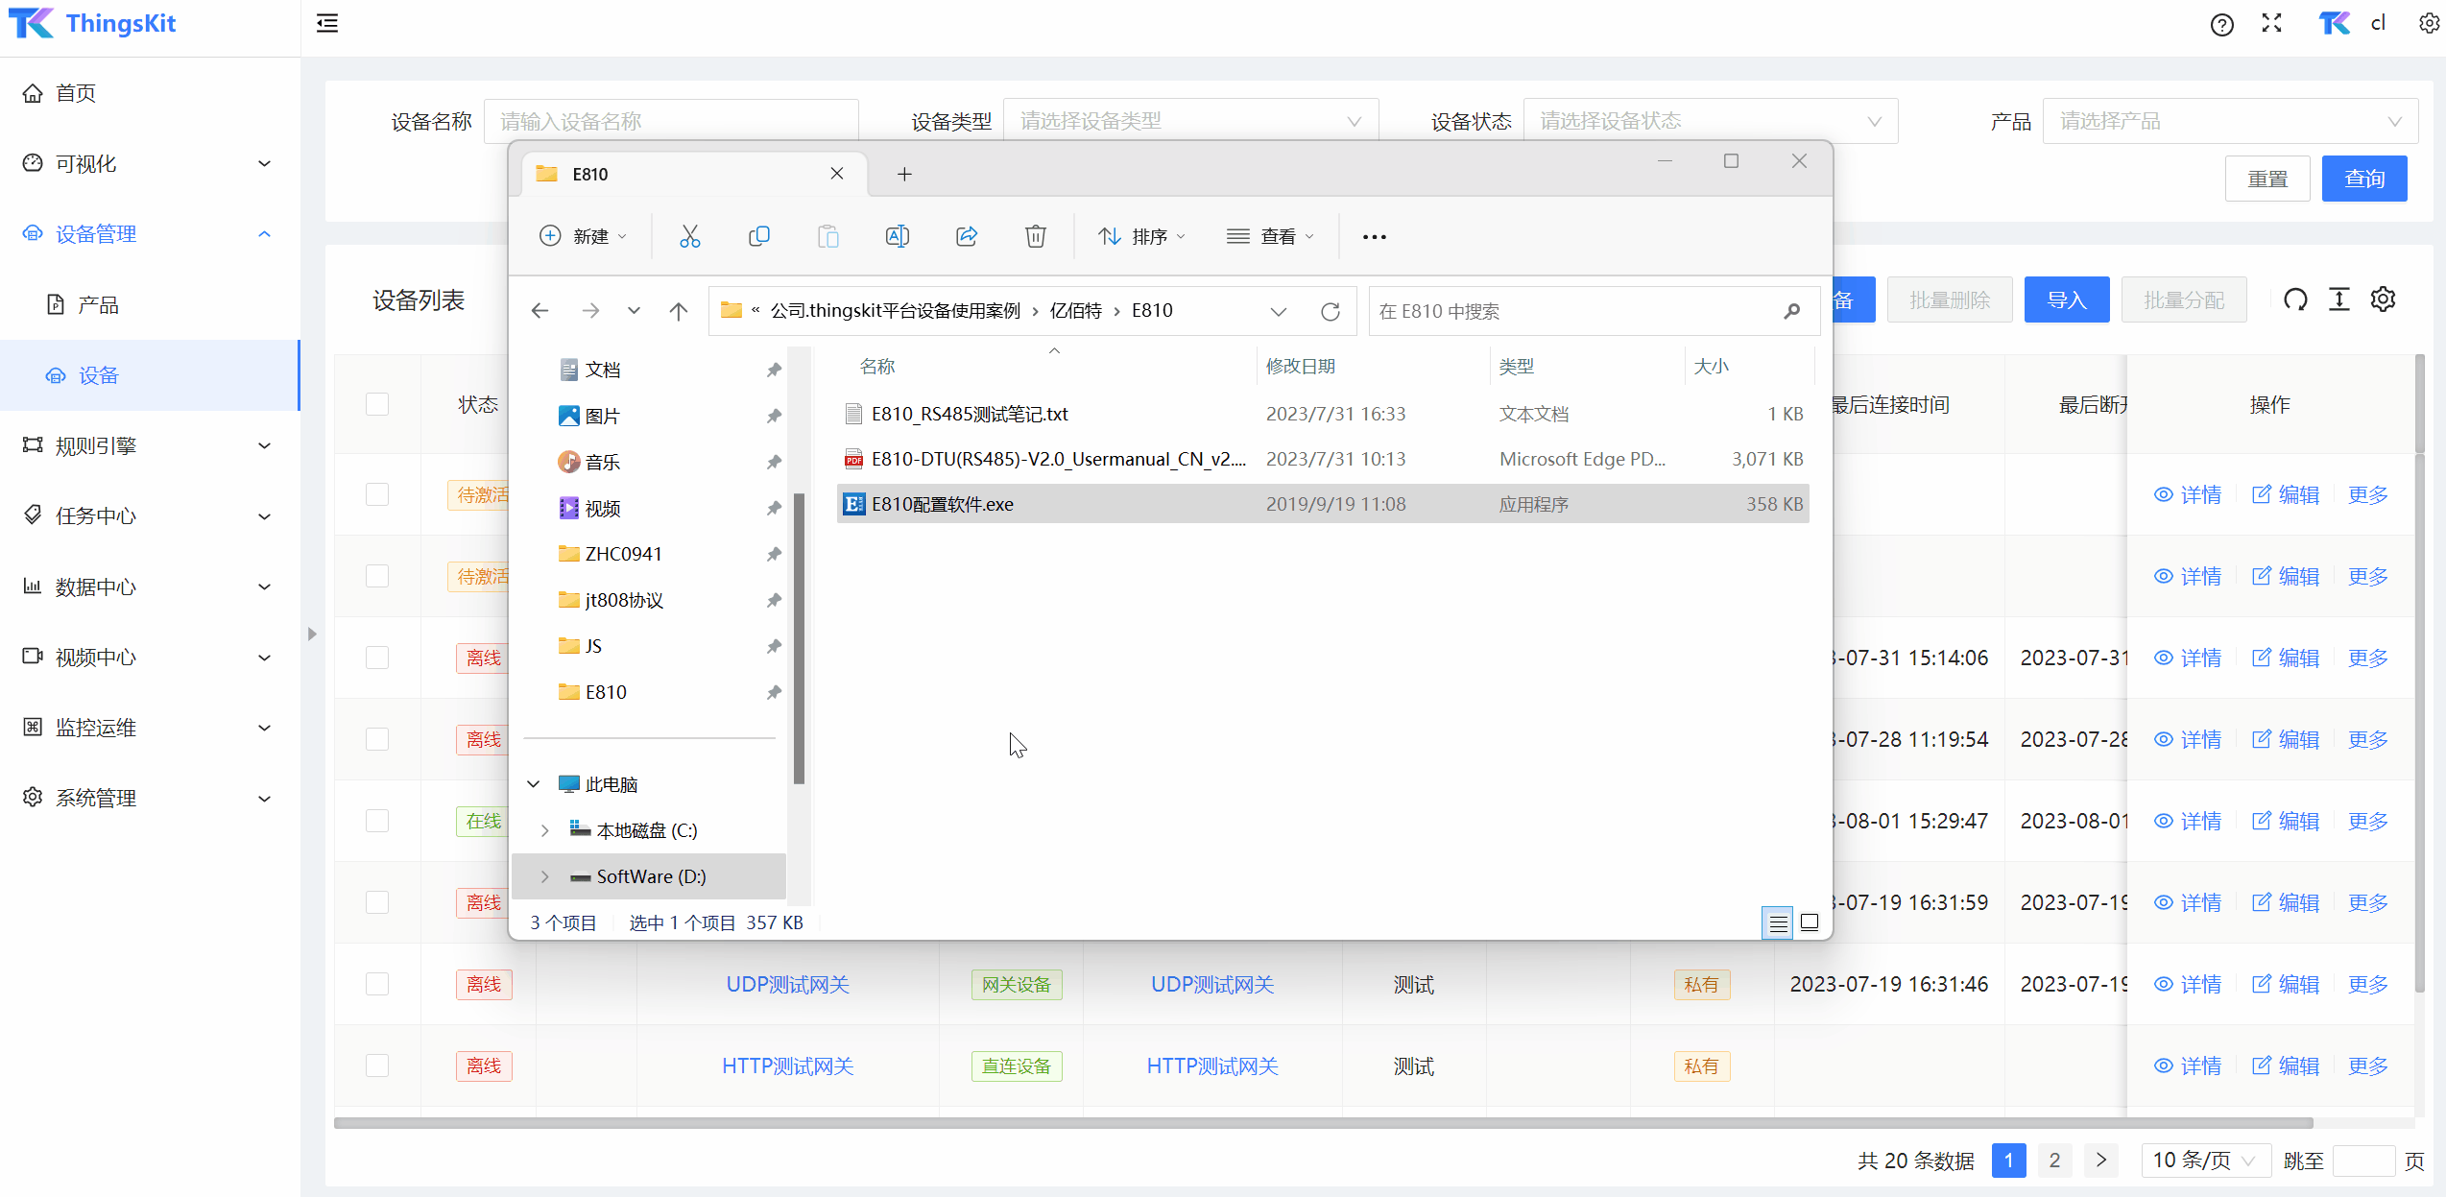Click 详情 for the HTTP测试网关 row
The width and height of the screenshot is (2446, 1197).
pyautogui.click(x=2188, y=1065)
